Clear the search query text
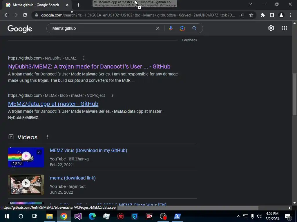The width and height of the screenshot is (297, 222). pyautogui.click(x=157, y=28)
